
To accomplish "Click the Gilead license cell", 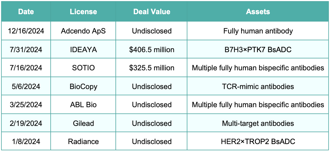I will (x=83, y=123).
